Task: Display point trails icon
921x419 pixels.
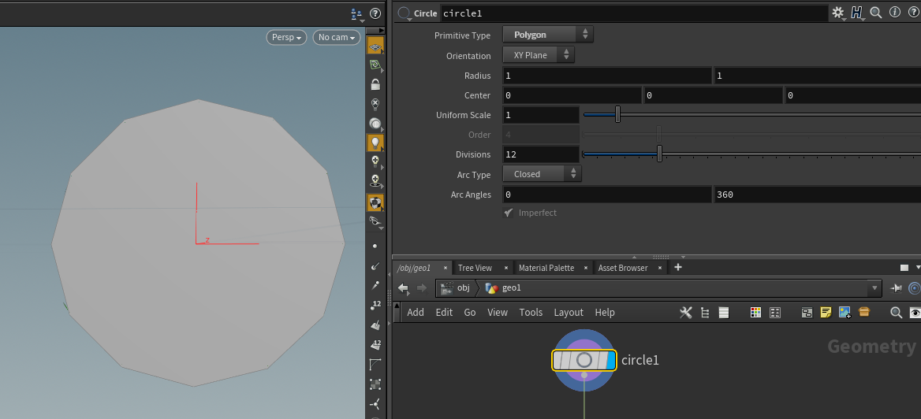Action: (x=375, y=286)
